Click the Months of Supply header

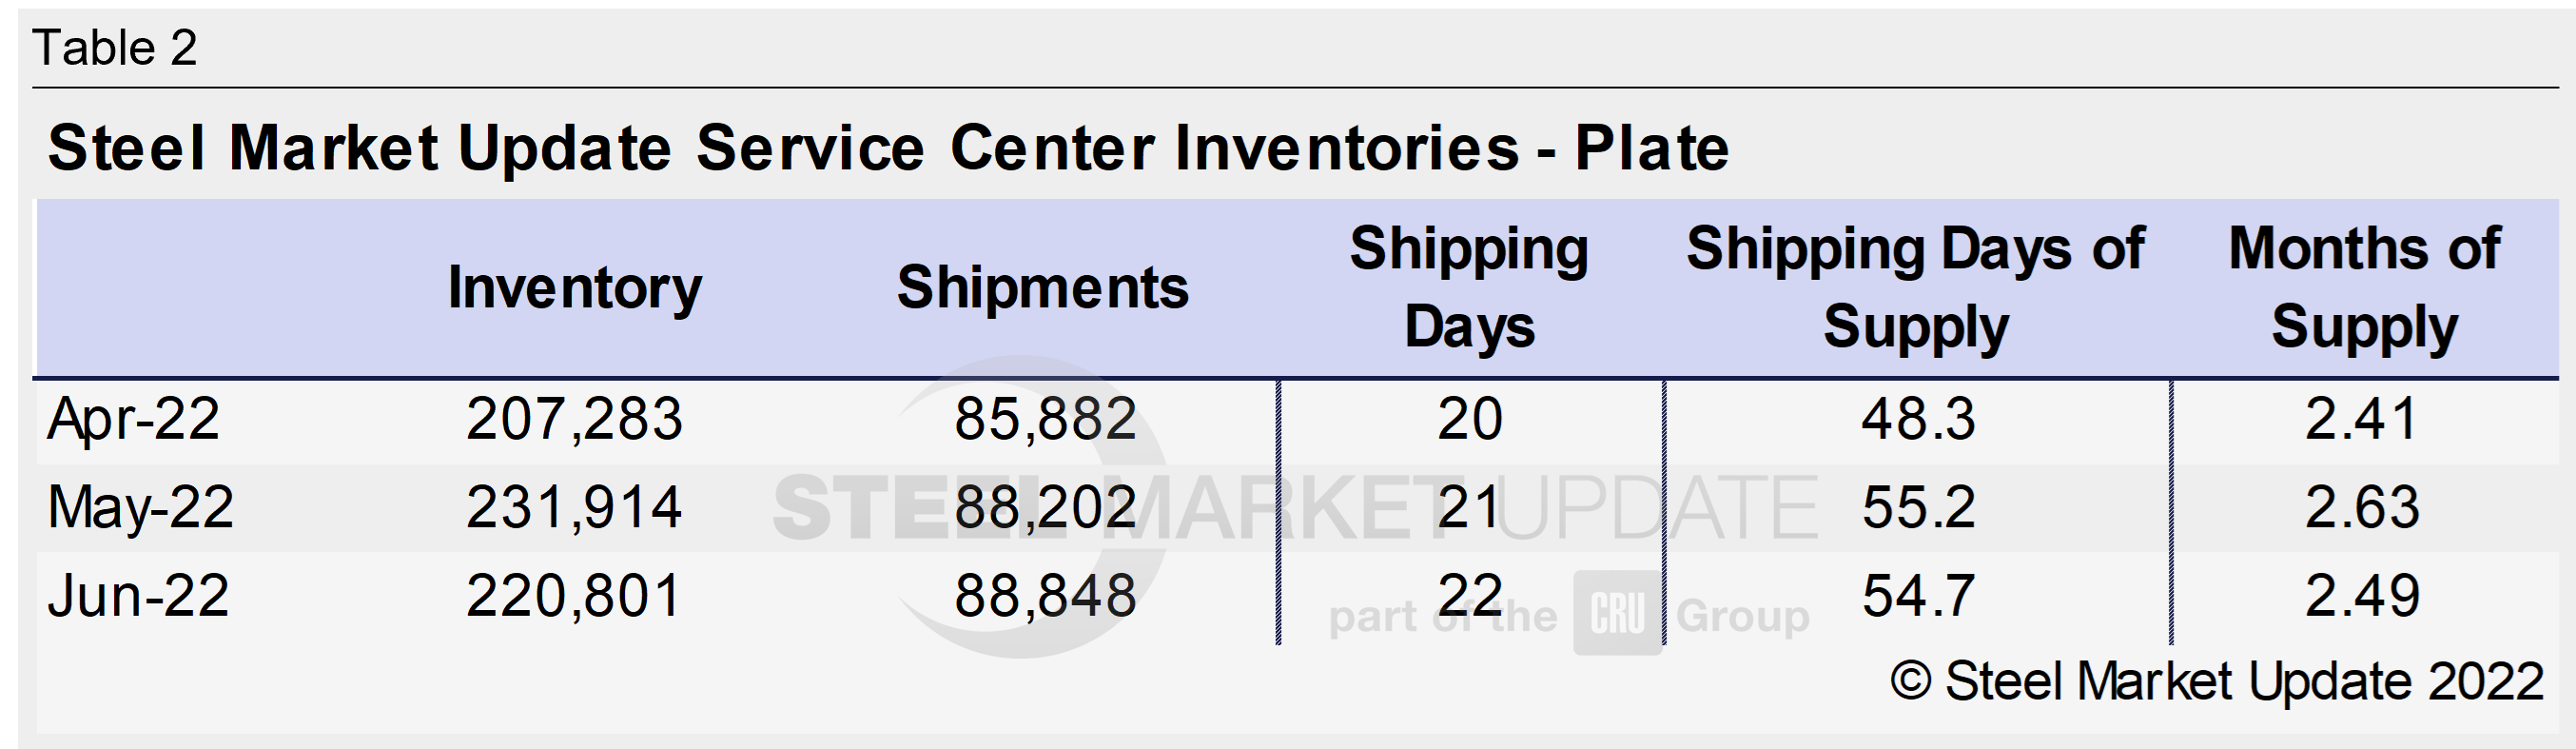2363,288
